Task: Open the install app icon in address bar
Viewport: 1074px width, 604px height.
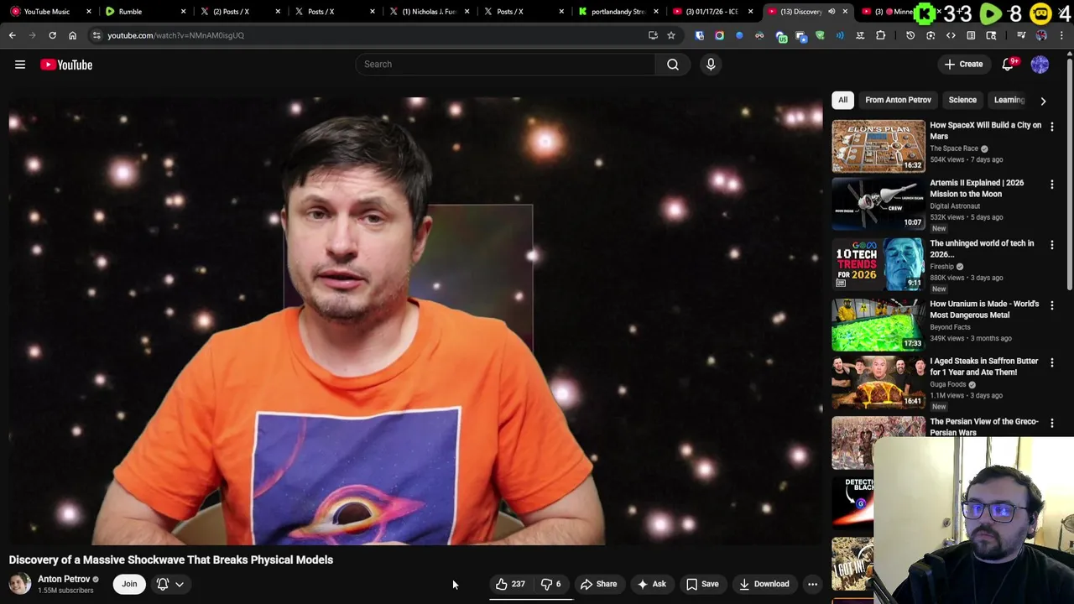Action: pyautogui.click(x=653, y=35)
